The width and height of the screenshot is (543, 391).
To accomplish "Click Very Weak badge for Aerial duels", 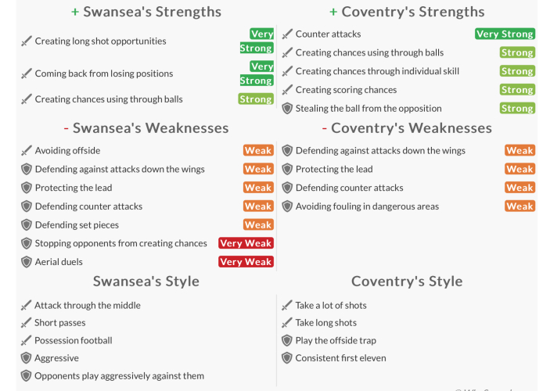I will [246, 262].
